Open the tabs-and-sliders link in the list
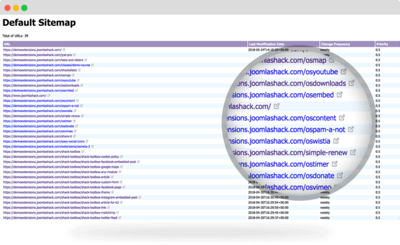This screenshot has width=400, height=245. (x=43, y=60)
